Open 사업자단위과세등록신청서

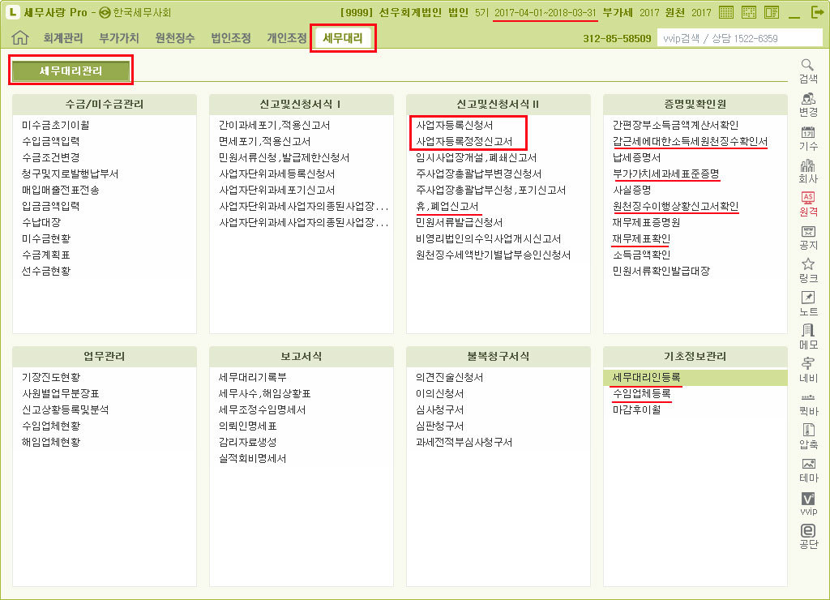click(x=277, y=174)
